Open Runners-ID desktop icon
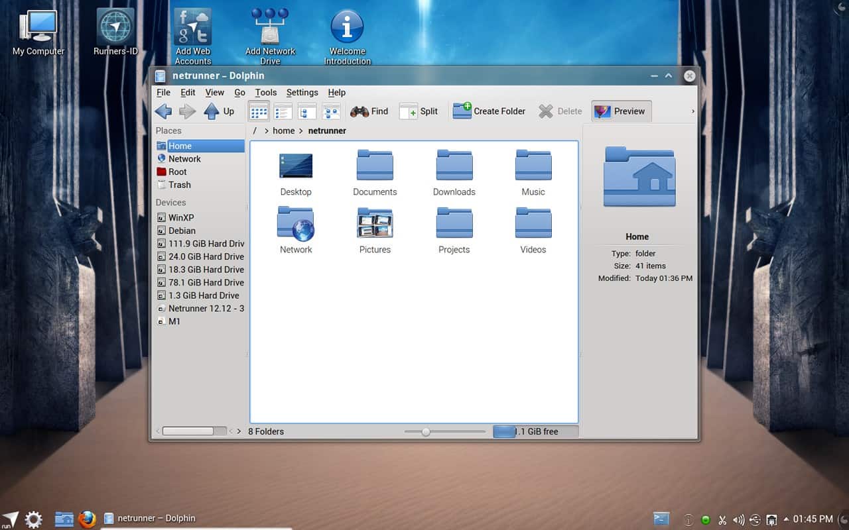849x530 pixels. pos(116,33)
